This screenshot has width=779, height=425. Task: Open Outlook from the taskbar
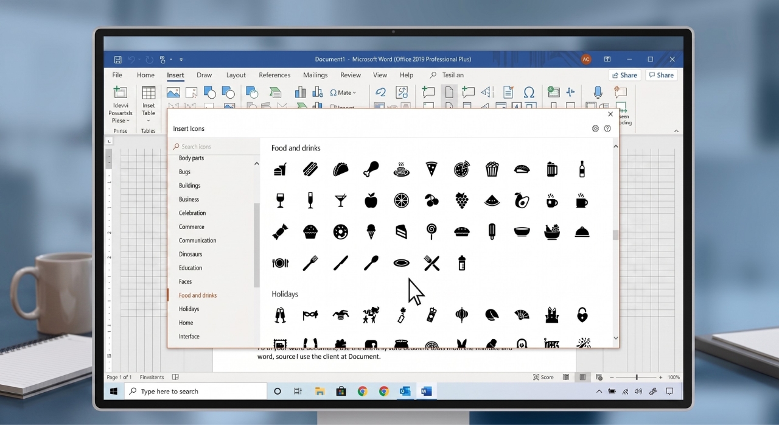click(x=405, y=392)
